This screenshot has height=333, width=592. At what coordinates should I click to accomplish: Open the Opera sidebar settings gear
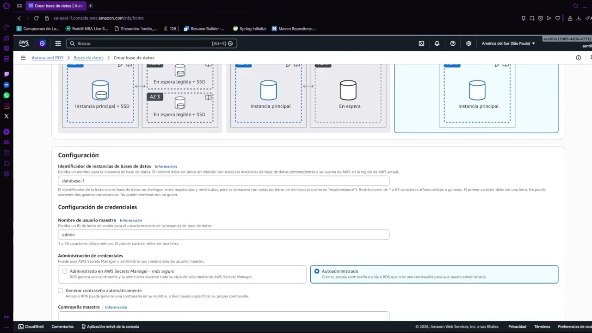tap(6, 173)
